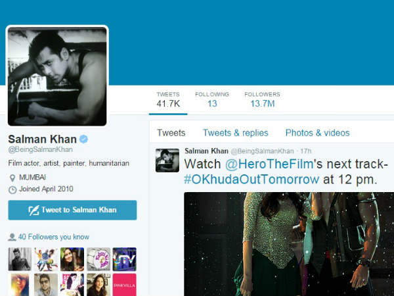
Task: Open the tweet's attached photo
Action: tap(289, 244)
